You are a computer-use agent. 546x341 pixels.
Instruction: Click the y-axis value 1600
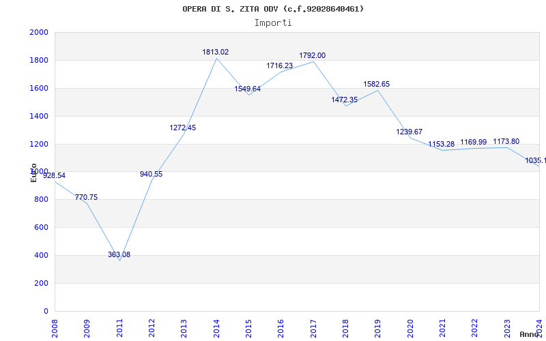39,88
